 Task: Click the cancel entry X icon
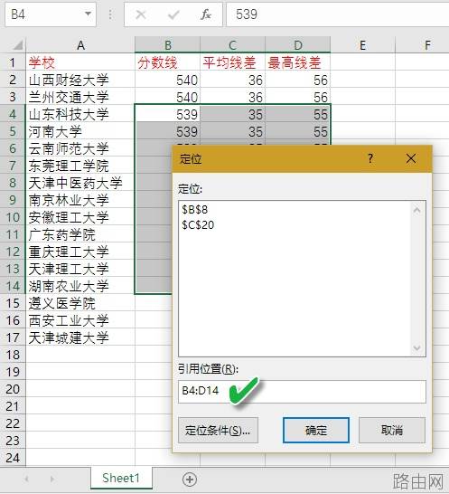(x=141, y=14)
